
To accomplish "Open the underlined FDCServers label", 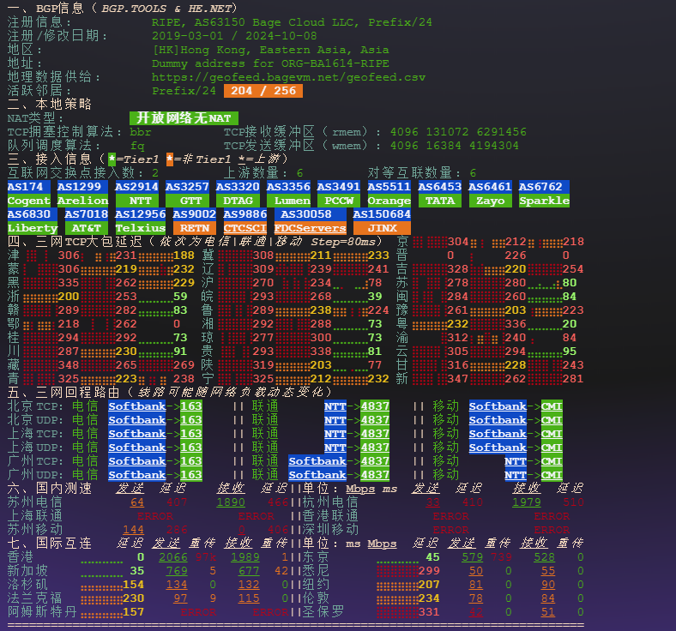I will pos(310,228).
